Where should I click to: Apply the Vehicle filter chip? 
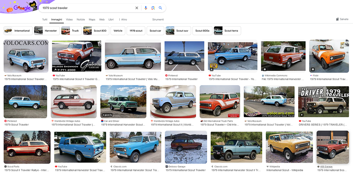point(118,31)
